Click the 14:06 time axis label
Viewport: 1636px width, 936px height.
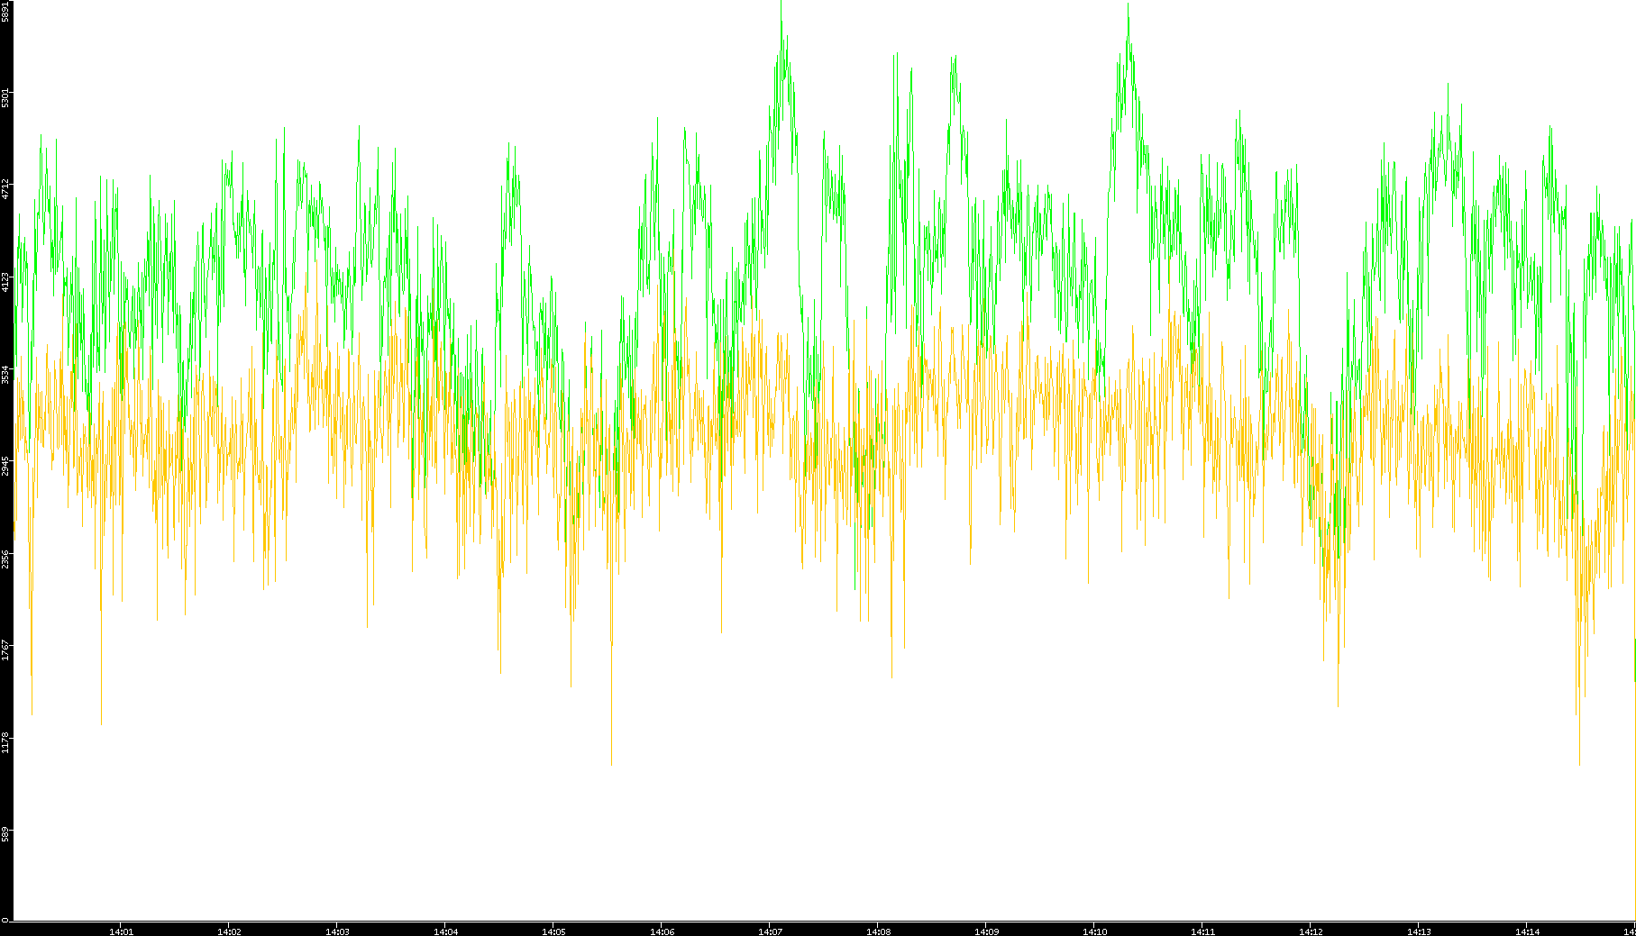662,931
